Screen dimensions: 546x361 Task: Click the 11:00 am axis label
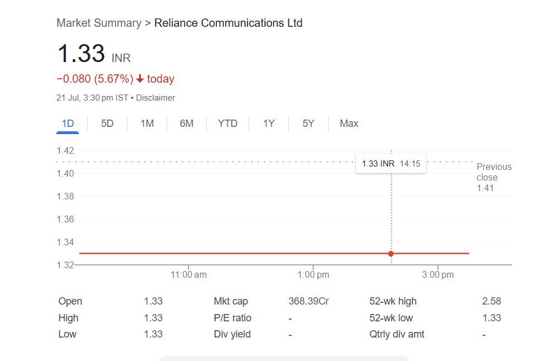click(188, 274)
